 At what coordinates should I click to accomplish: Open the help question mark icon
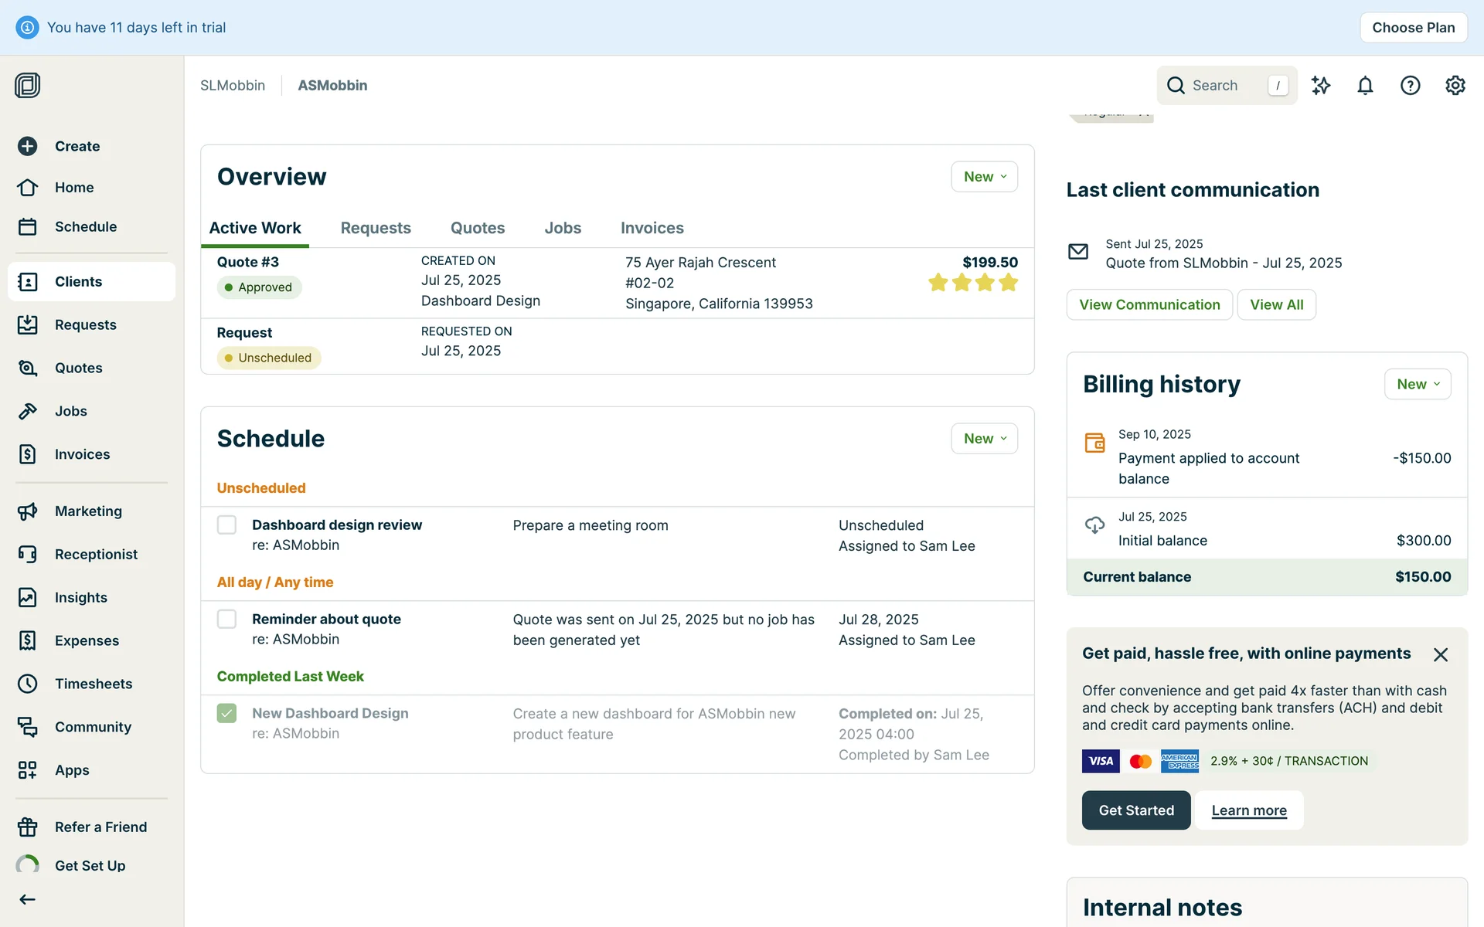pyautogui.click(x=1410, y=86)
